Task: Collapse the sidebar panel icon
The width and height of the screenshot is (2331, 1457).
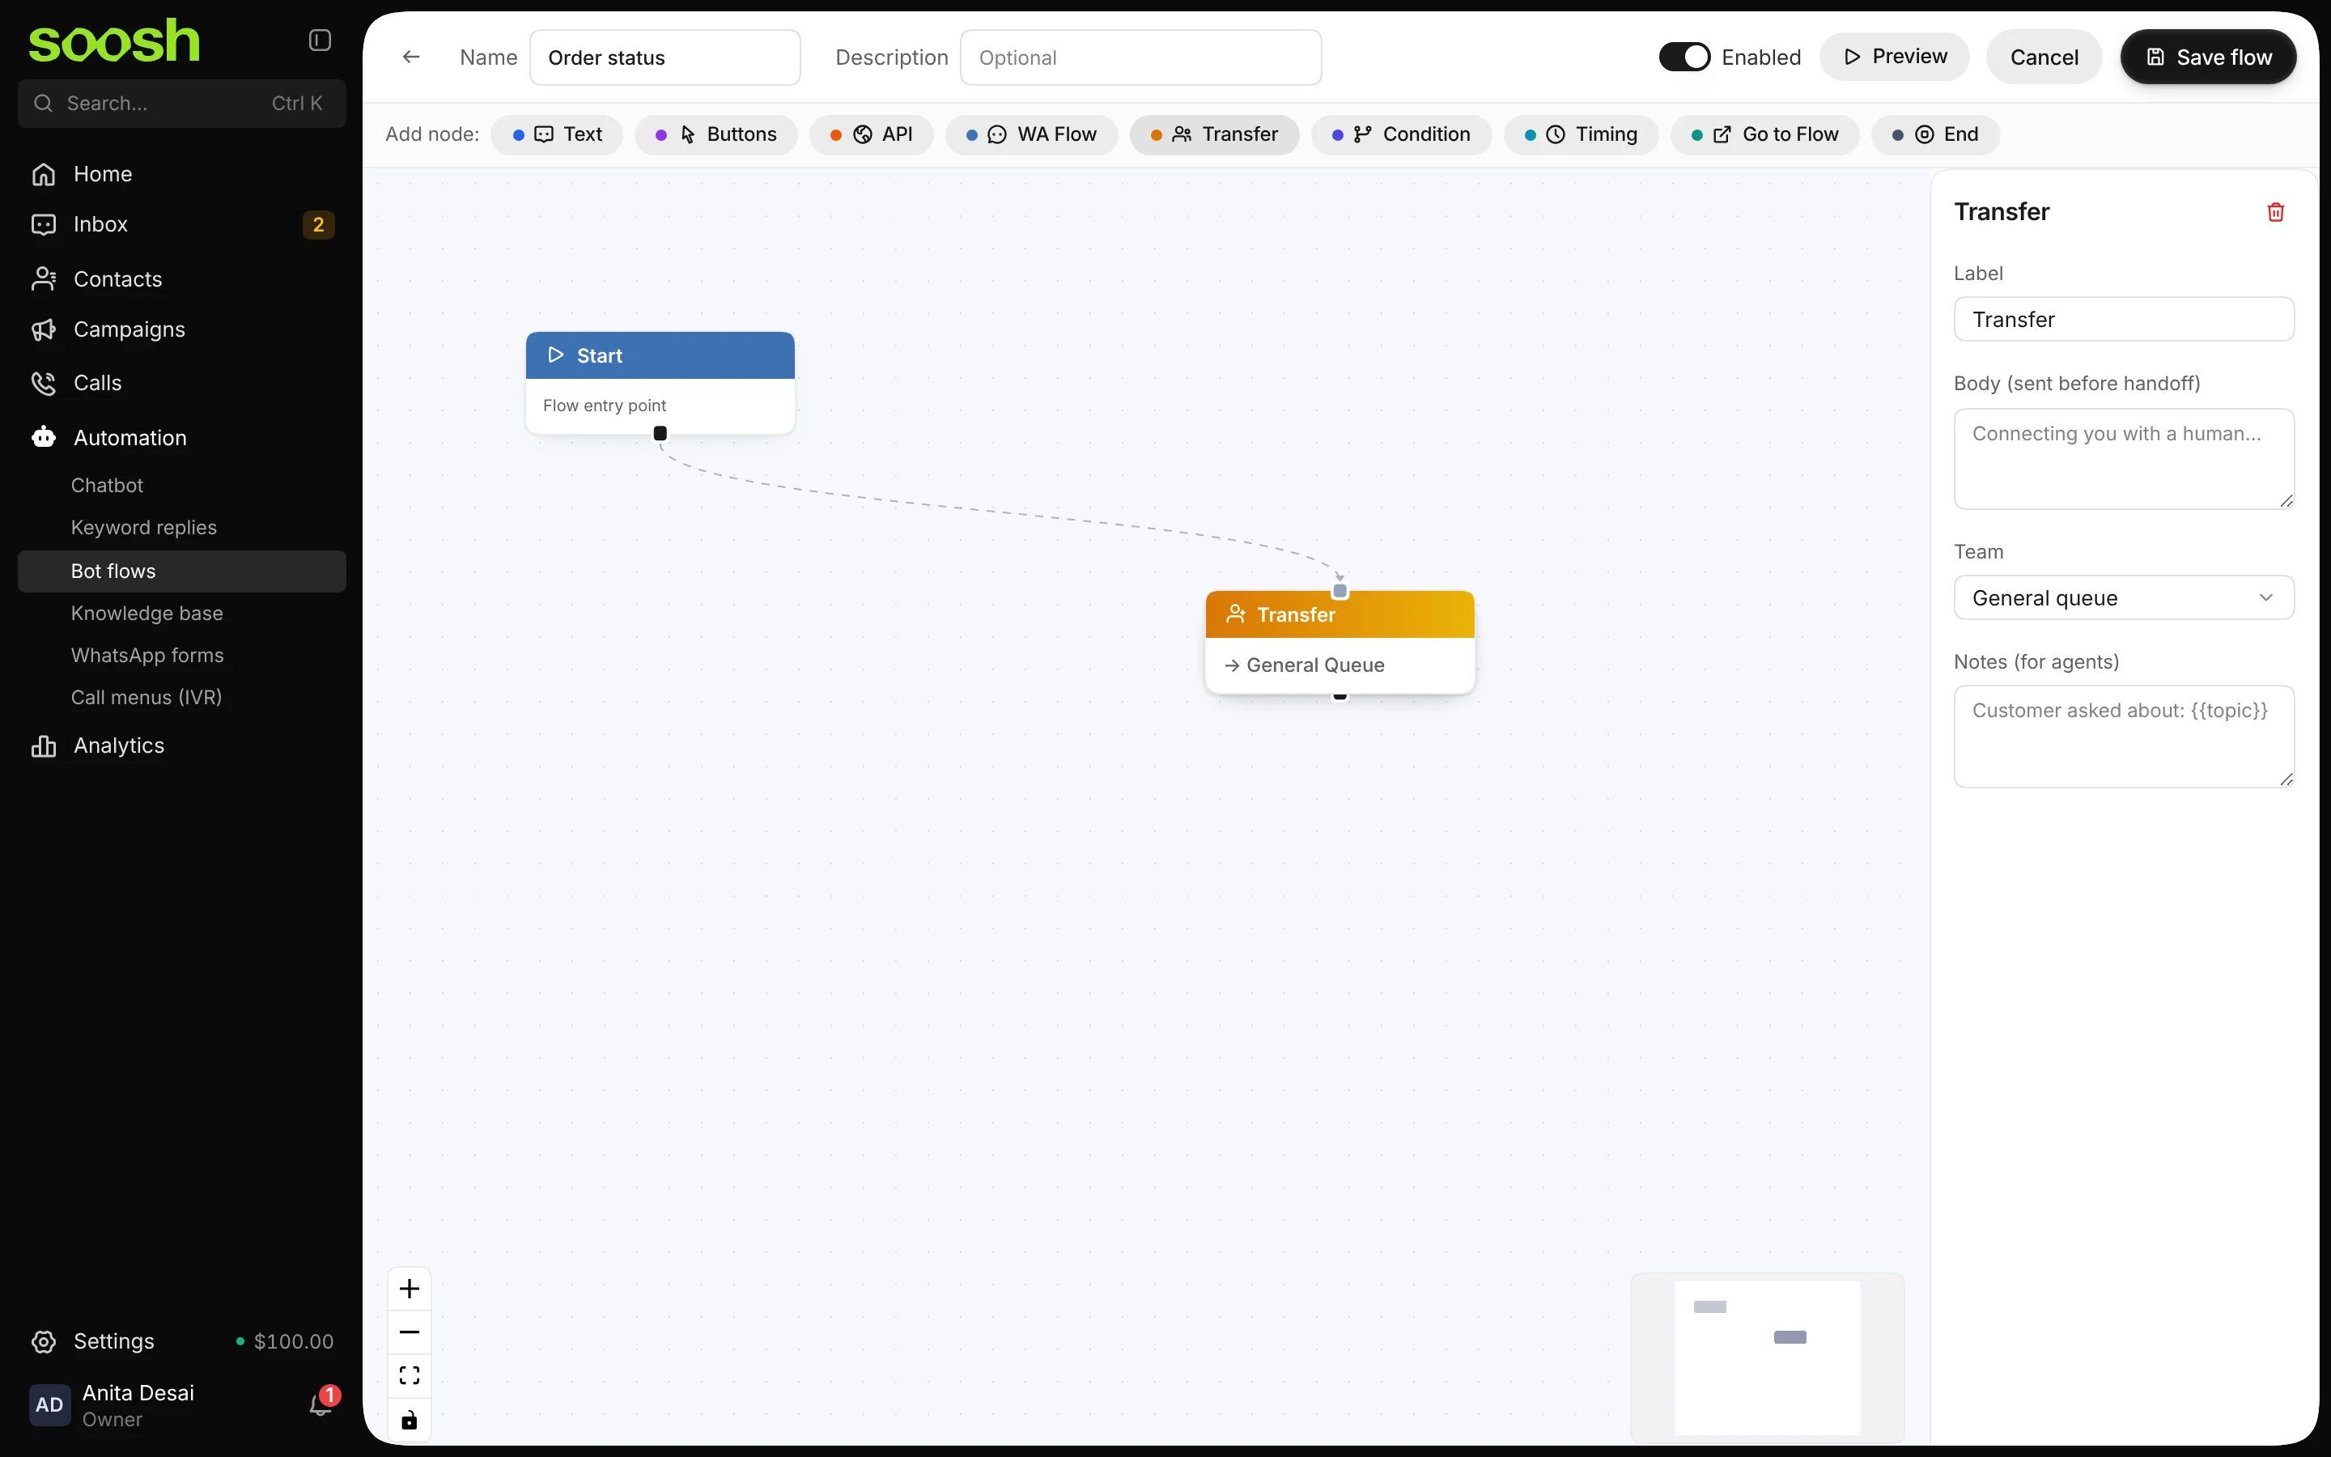Action: 320,40
